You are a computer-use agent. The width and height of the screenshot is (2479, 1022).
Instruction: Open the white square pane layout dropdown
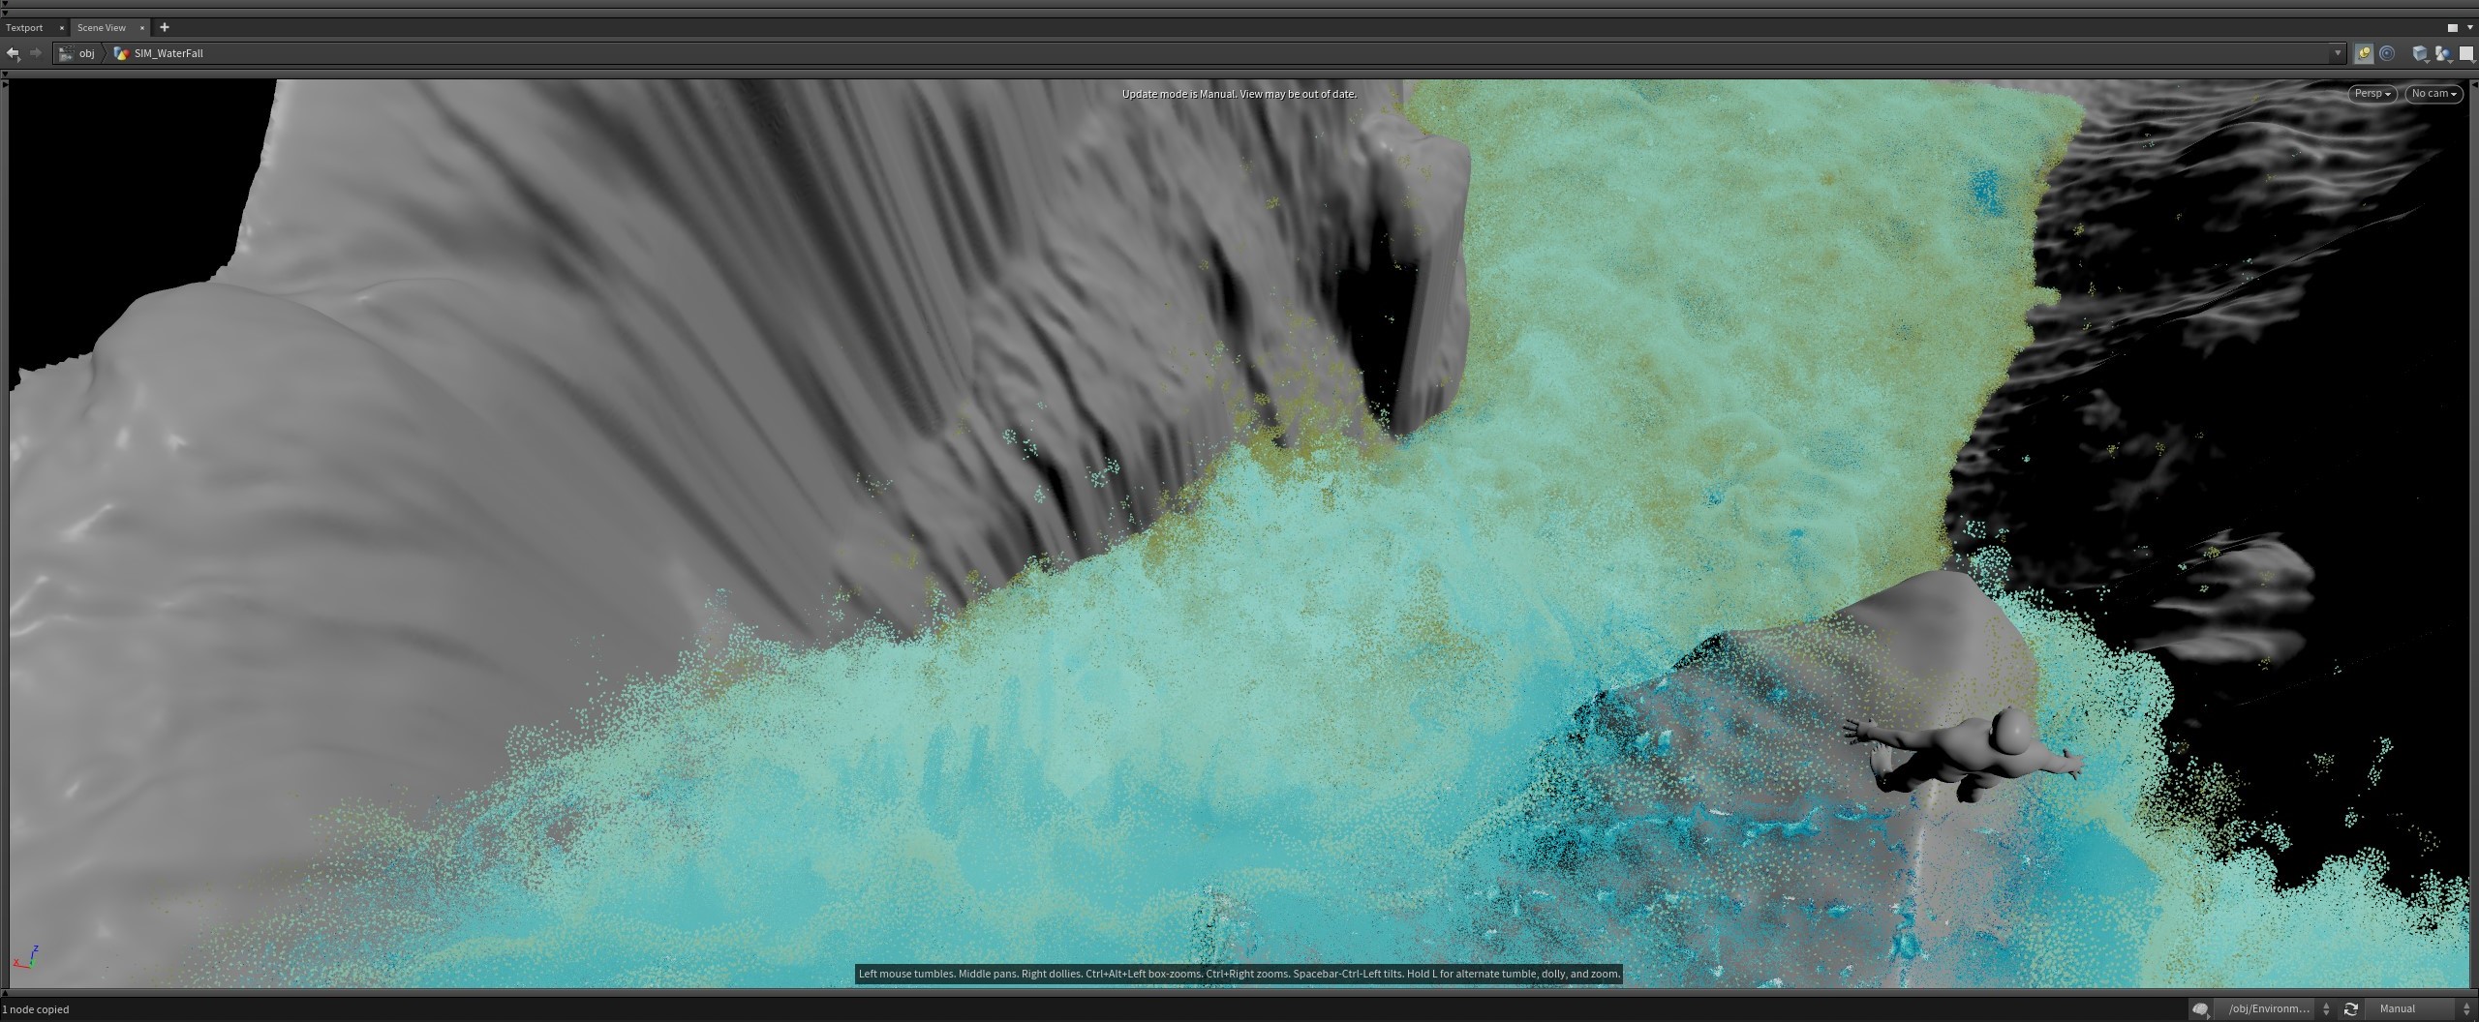(2466, 54)
